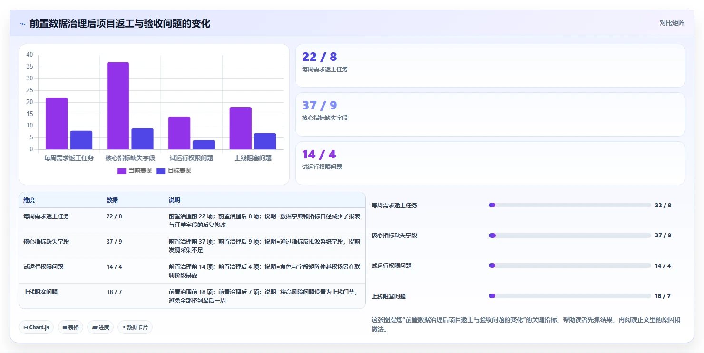The height and width of the screenshot is (353, 704).
Task: Click the 每周需求返工任务 progress bar
Action: tap(570, 205)
